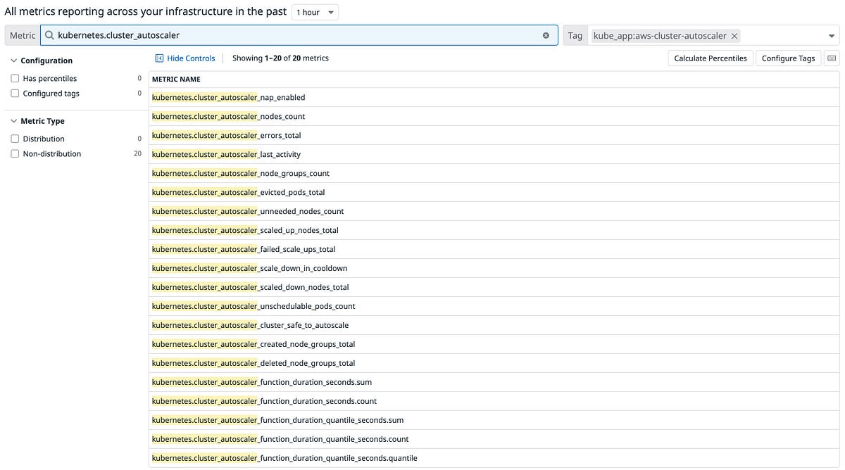Open the errors_total metric
This screenshot has height=470, width=845.
coord(226,135)
